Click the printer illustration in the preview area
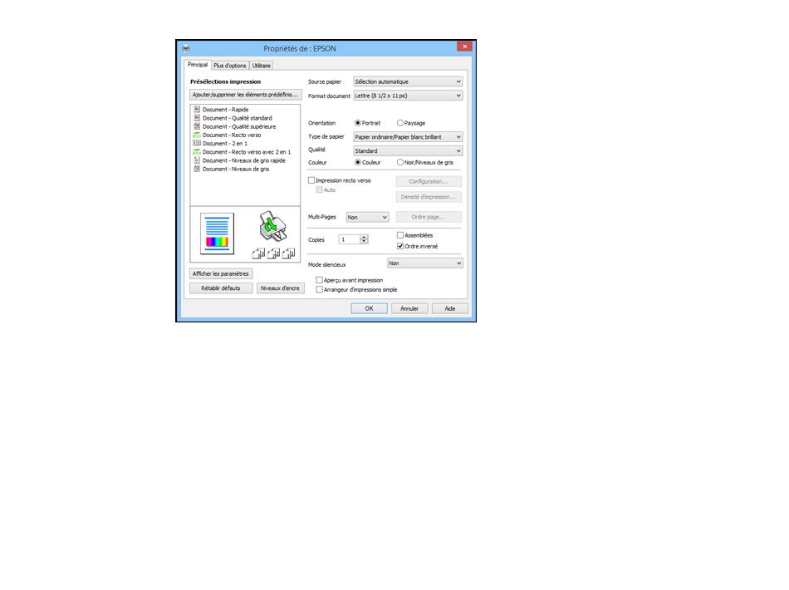This screenshot has height=590, width=789. click(272, 226)
